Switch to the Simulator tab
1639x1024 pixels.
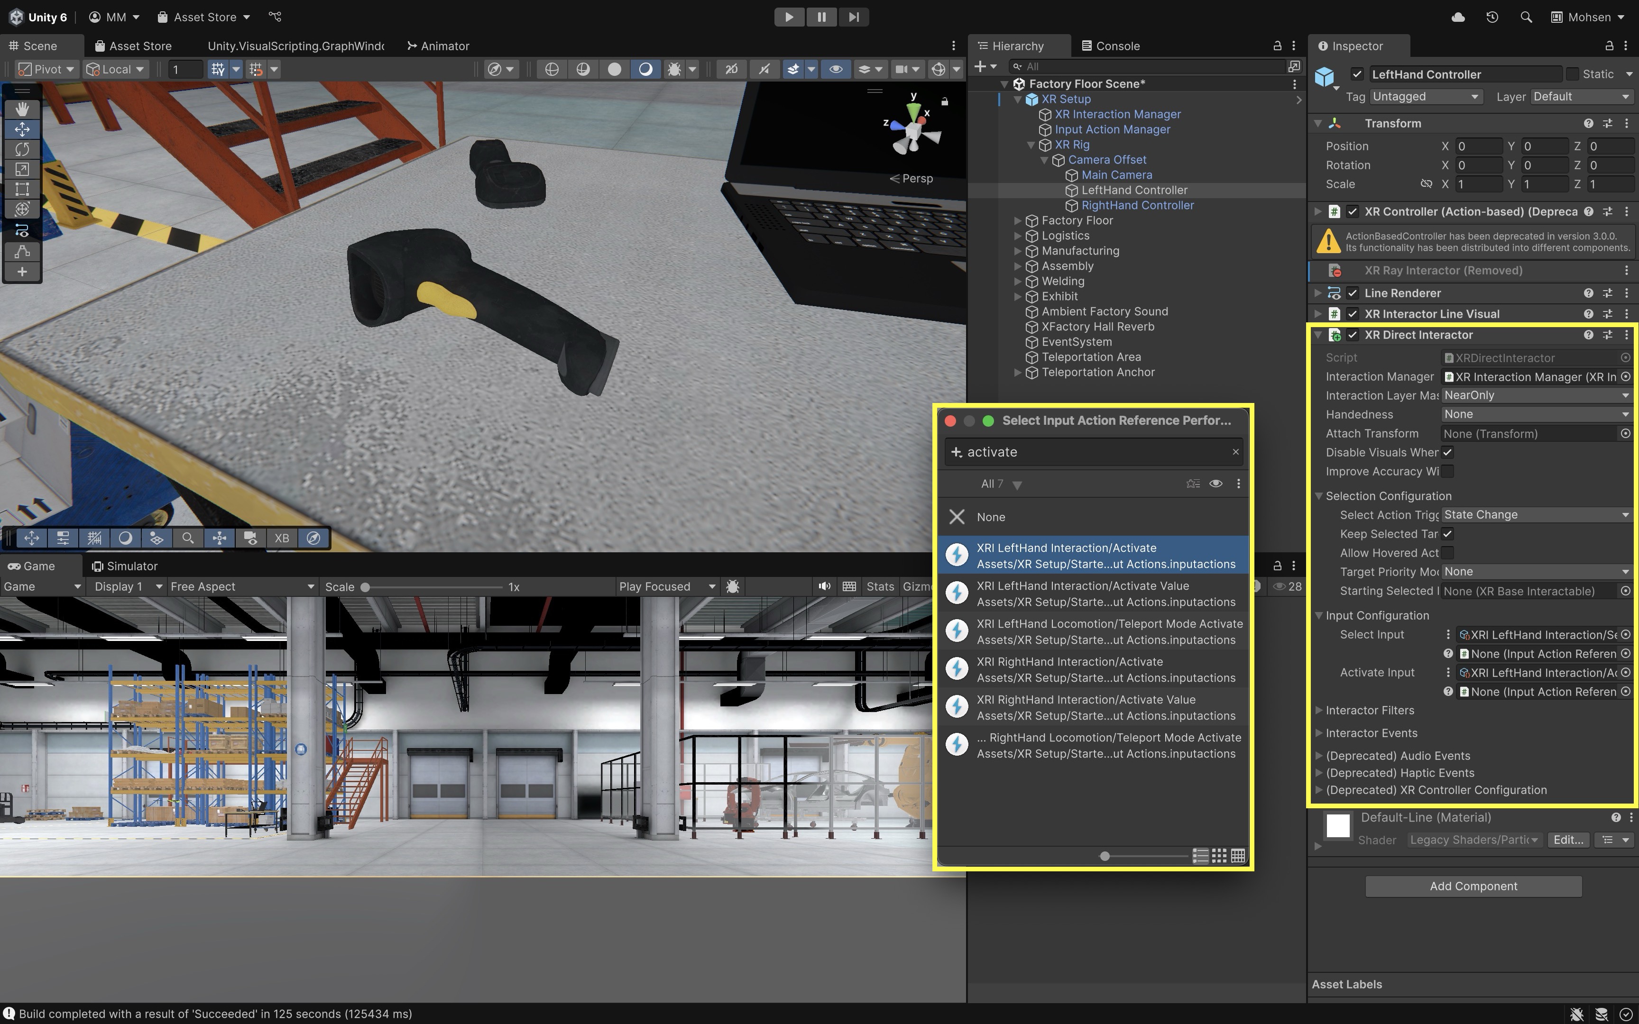click(125, 566)
